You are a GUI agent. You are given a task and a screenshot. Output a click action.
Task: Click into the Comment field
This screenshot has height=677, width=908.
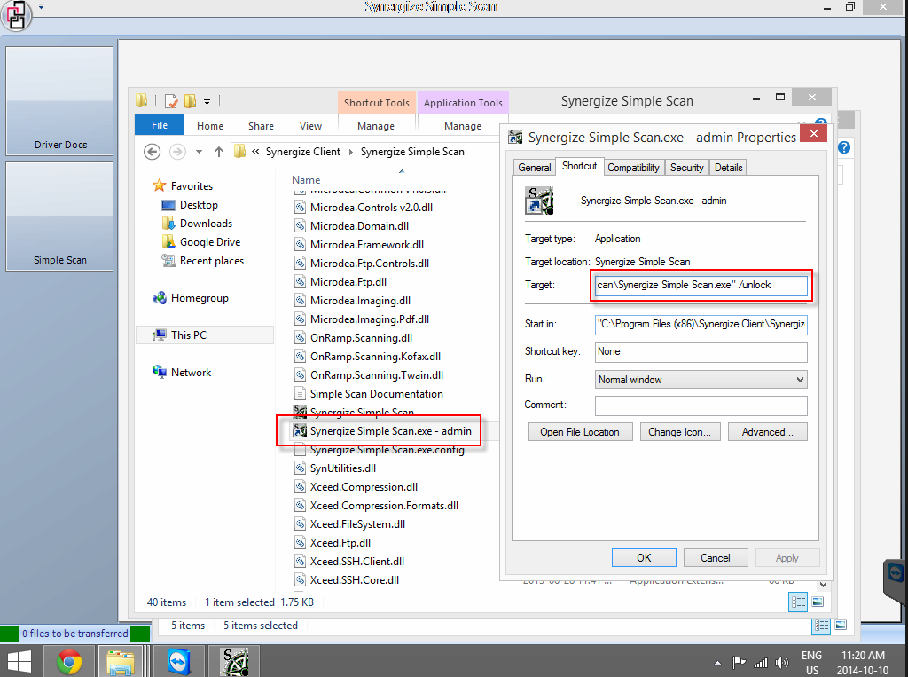pyautogui.click(x=701, y=405)
